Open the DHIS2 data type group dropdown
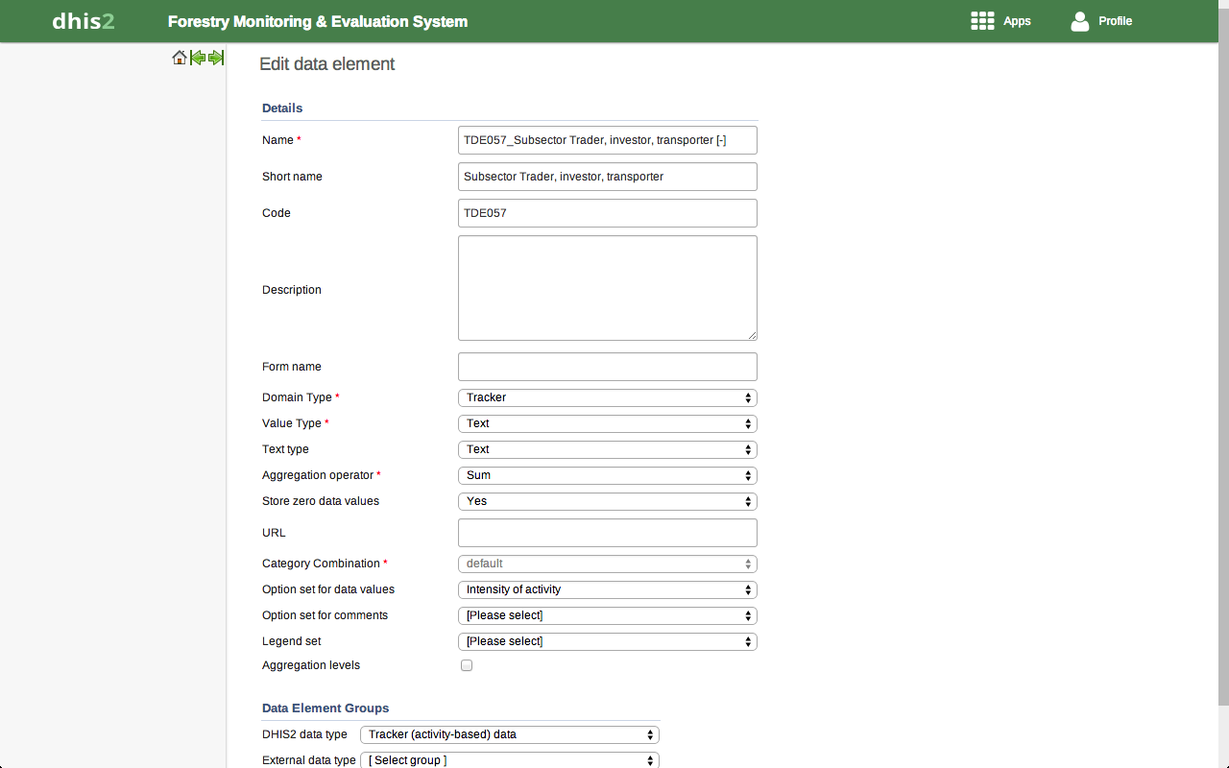This screenshot has height=768, width=1229. (509, 734)
